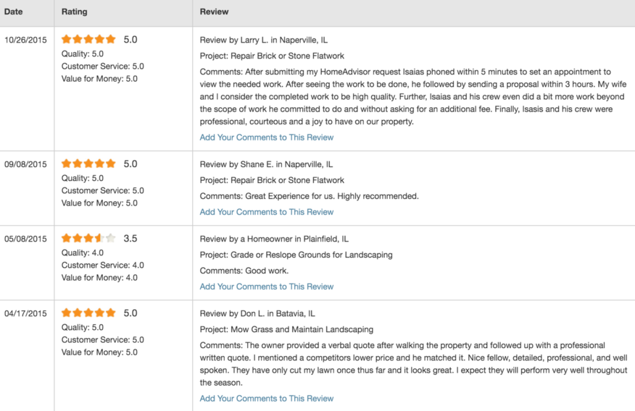Screen dimensions: 635x411
Task: Click the star rating of the 09/08/2015 review
Action: tap(88, 164)
